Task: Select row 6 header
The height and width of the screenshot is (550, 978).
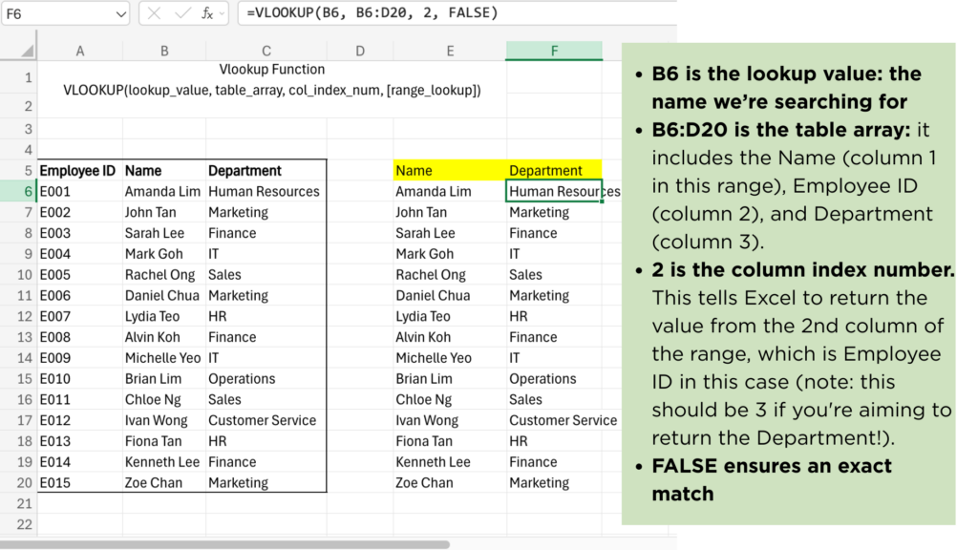Action: 19,191
